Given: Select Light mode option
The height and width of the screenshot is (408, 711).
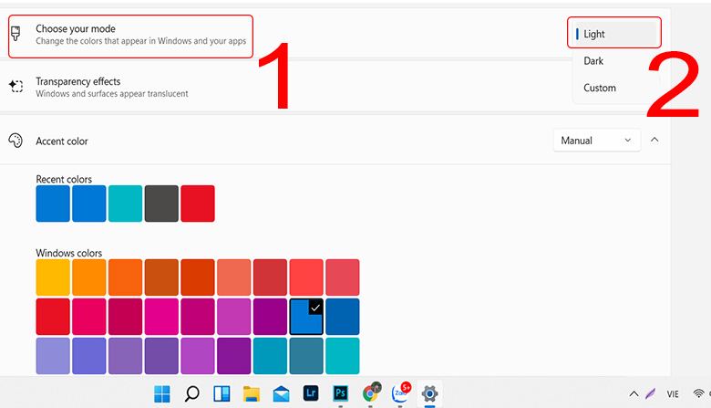Looking at the screenshot, I should click(x=615, y=34).
